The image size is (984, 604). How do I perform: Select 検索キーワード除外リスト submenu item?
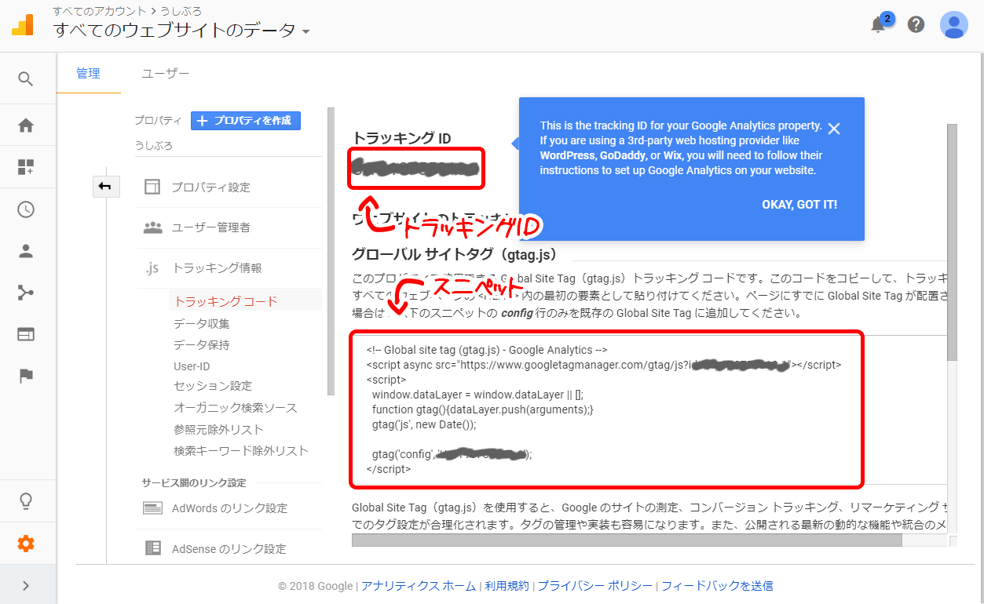(x=241, y=451)
